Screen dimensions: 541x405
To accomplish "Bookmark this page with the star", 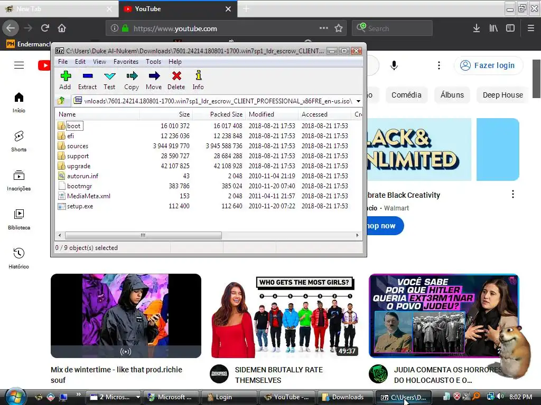I will (339, 28).
